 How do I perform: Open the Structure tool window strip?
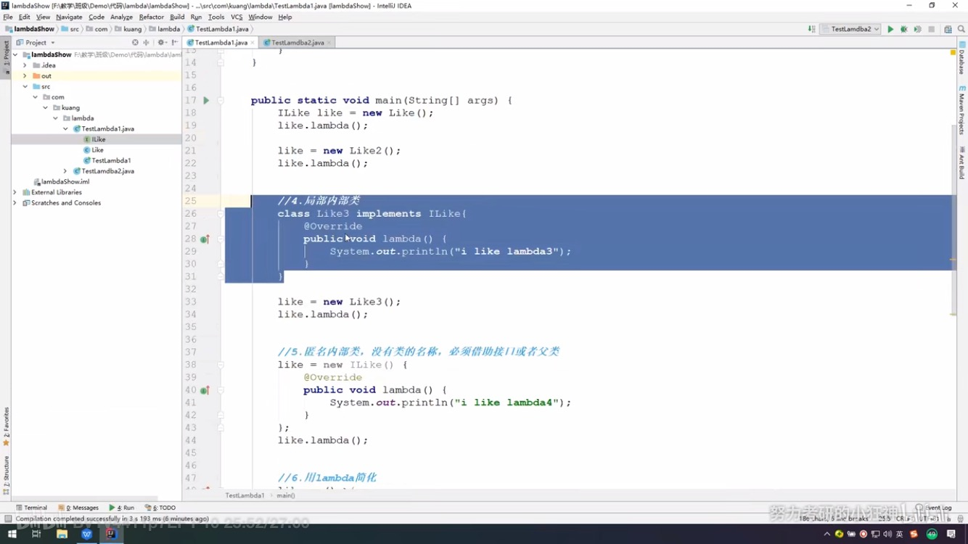(x=6, y=474)
